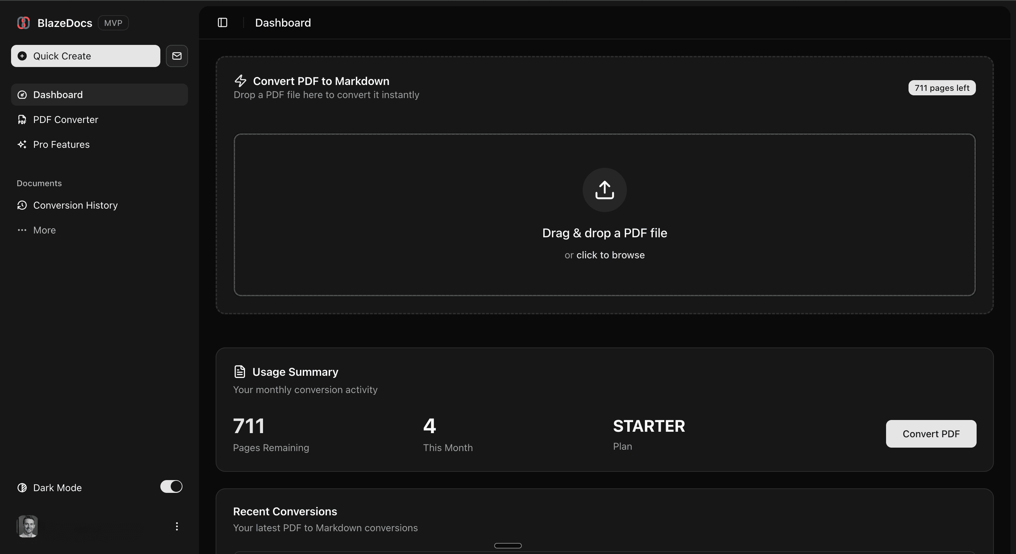Open the Quick Create menu
The width and height of the screenshot is (1016, 554).
click(x=86, y=56)
